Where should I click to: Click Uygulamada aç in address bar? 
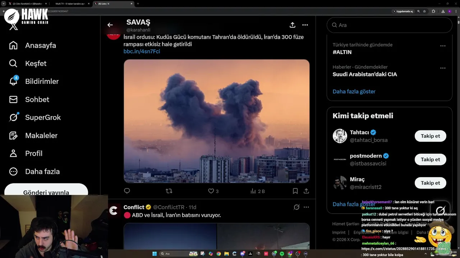(x=403, y=11)
